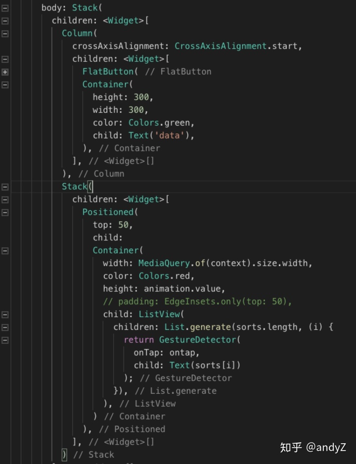Click the commented-out padding EdgeInsets line
Image resolution: width=356 pixels, height=464 pixels.
coord(197,302)
